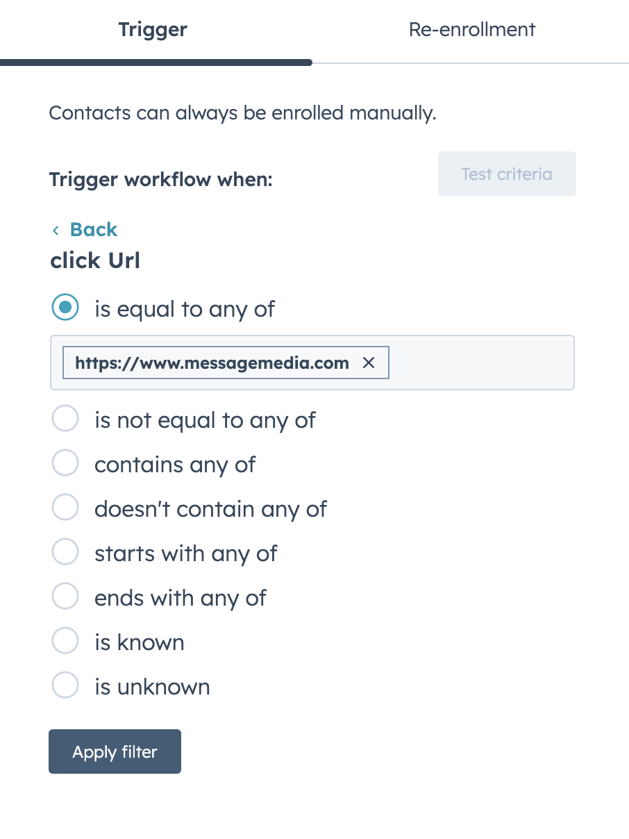
Task: Open the Trigger tab
Action: pos(153,30)
